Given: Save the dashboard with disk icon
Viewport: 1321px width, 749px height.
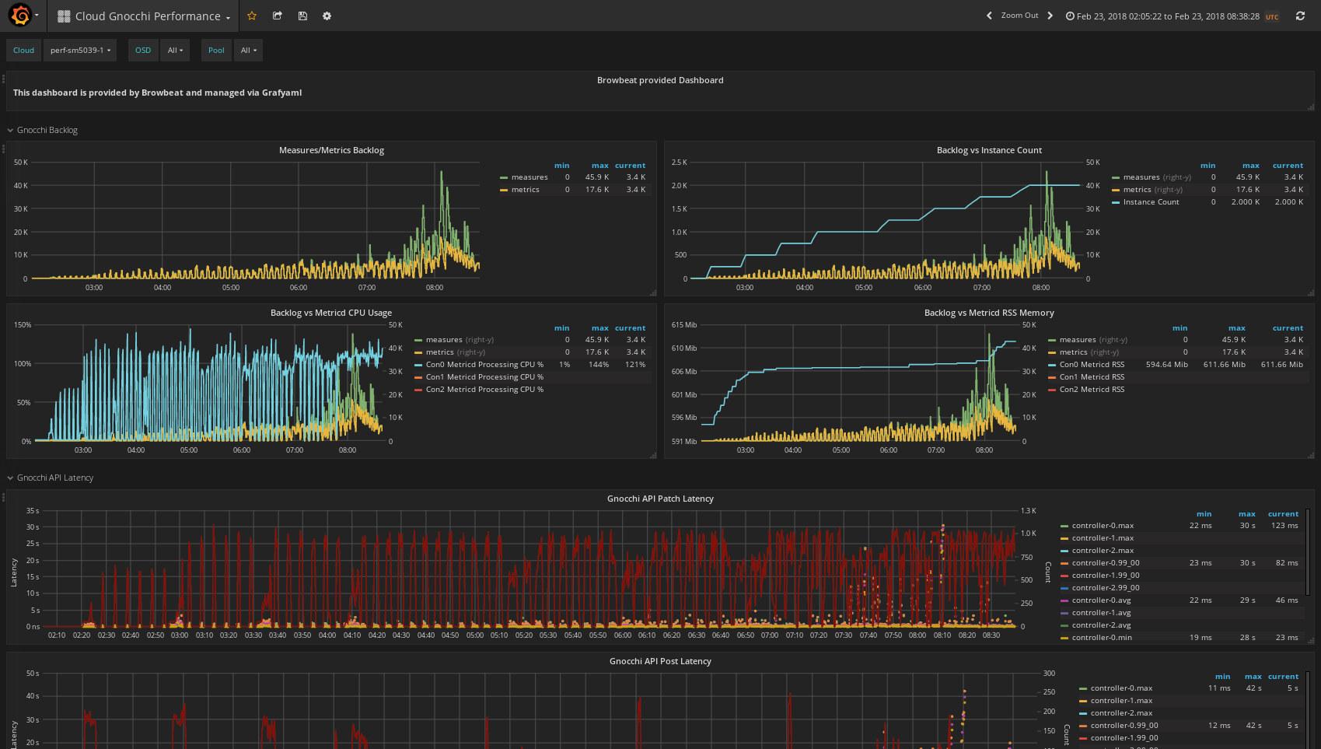Looking at the screenshot, I should [302, 16].
